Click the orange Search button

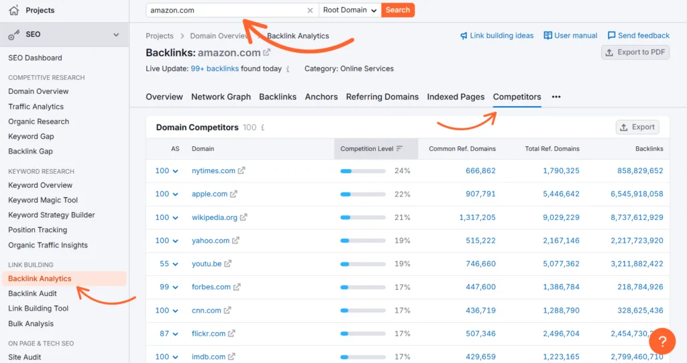pos(398,10)
